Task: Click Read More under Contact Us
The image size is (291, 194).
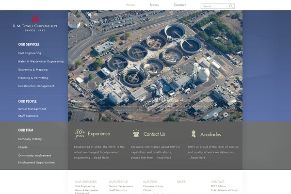Action: point(164,158)
